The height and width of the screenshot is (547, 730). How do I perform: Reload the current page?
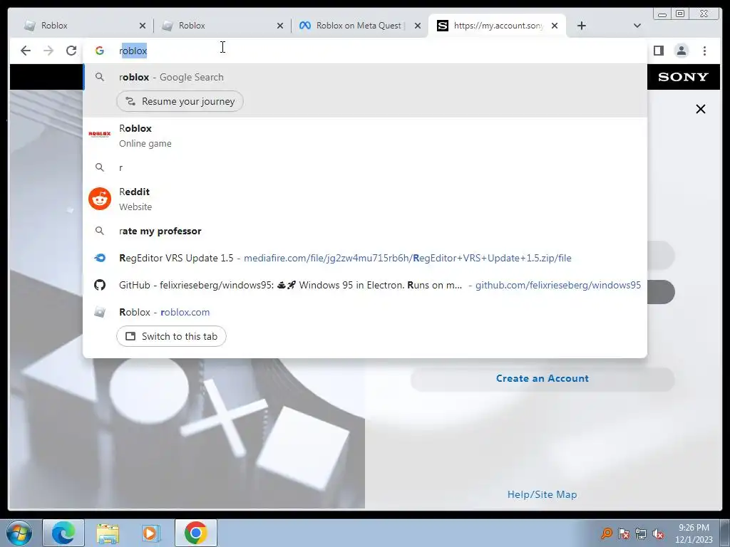[71, 51]
